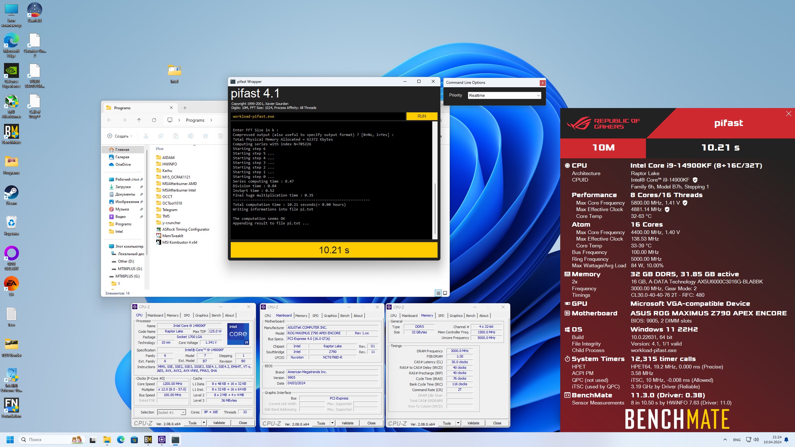Open the Windows Start button

coord(10,440)
